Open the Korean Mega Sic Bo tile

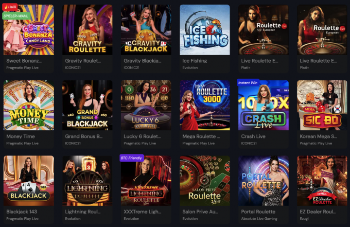tap(322, 105)
